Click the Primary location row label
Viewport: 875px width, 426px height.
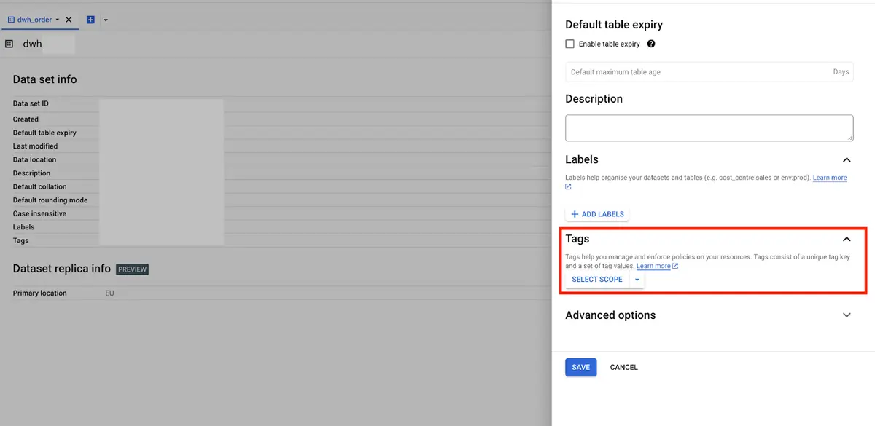coord(39,293)
